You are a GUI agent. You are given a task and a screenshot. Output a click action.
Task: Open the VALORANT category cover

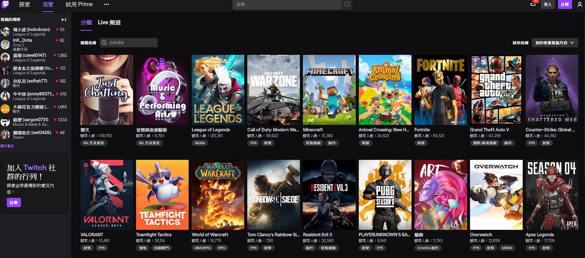click(107, 195)
